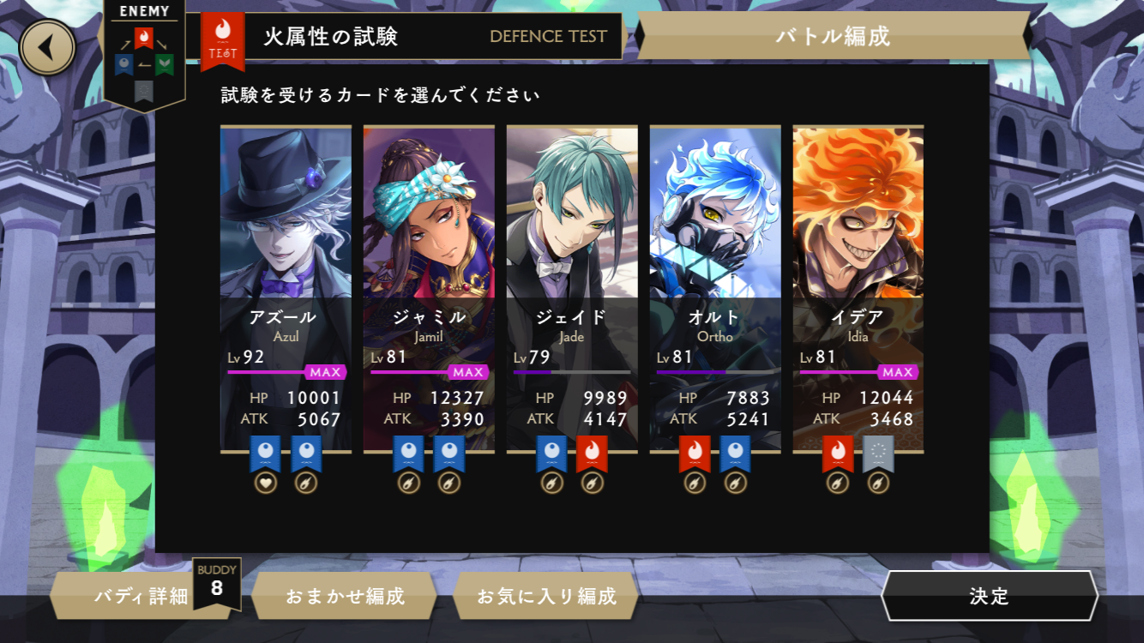Tap Idia's gray non-element magic icon
Screen dimensions: 1144x643
[878, 454]
